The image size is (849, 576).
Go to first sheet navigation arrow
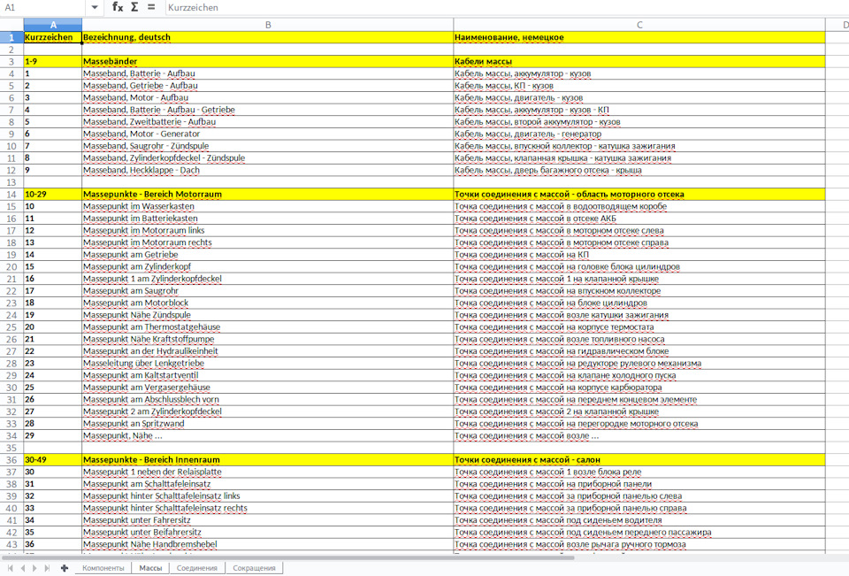11,568
